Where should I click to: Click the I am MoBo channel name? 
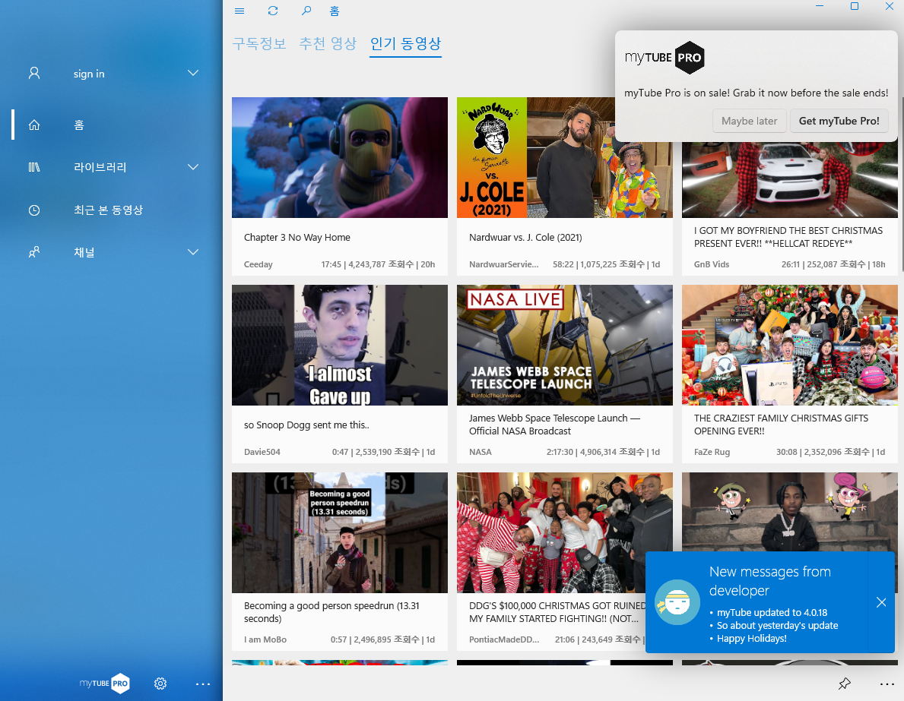point(265,640)
